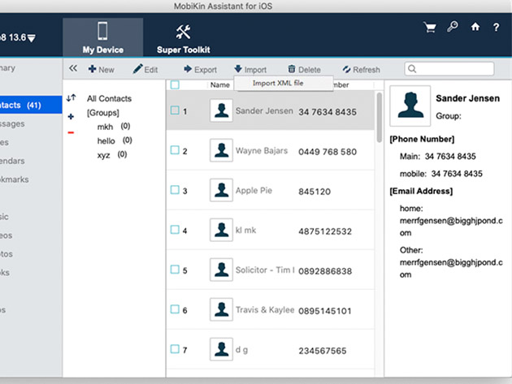Click the large profile photo in details panel
Viewport: 512px width, 384px height.
(410, 106)
